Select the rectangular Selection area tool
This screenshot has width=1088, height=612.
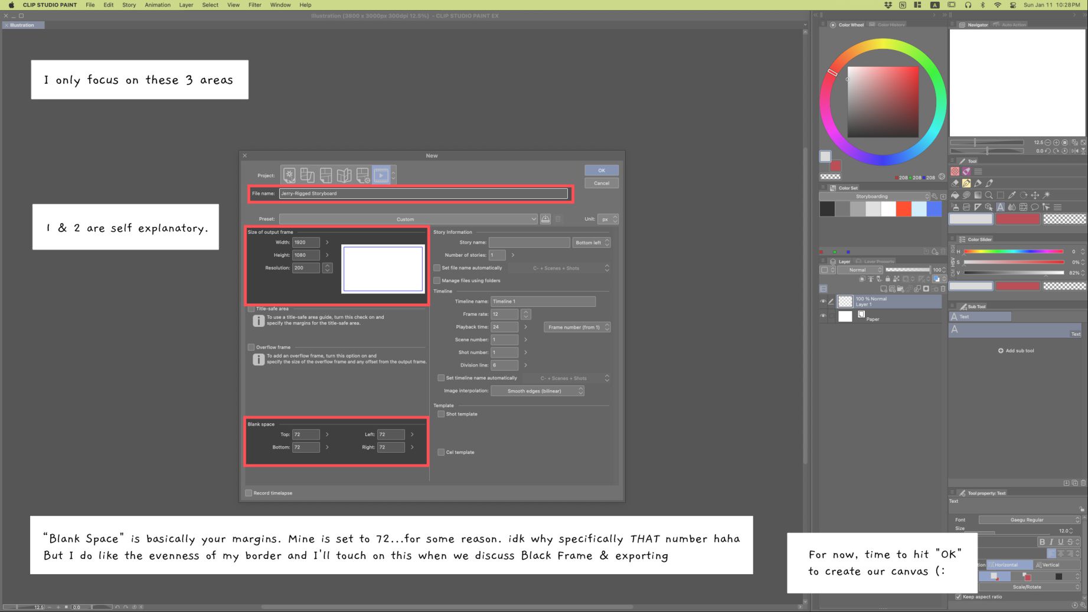click(x=1001, y=195)
